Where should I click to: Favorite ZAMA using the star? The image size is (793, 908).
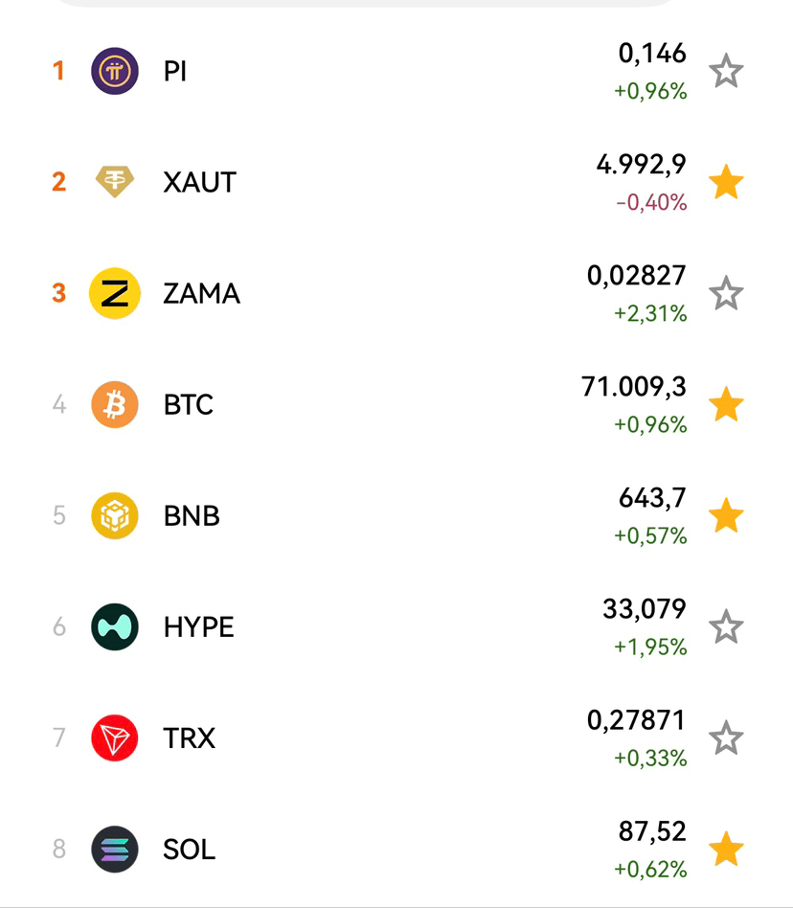[x=726, y=293]
